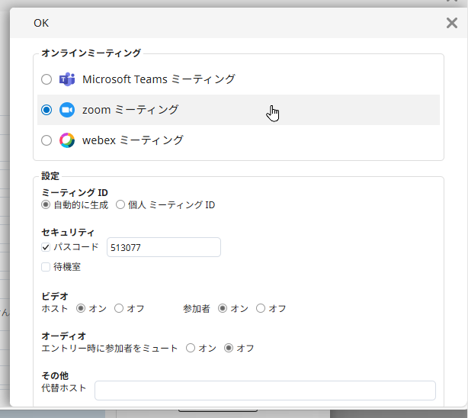
Task: Turn off mute participants upon entry
Action: [x=229, y=348]
